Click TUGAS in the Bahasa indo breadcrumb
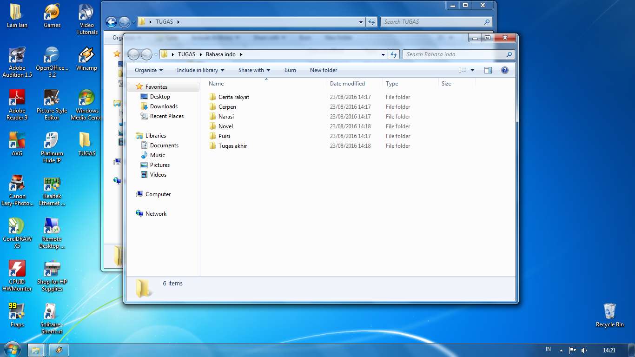 [x=186, y=54]
